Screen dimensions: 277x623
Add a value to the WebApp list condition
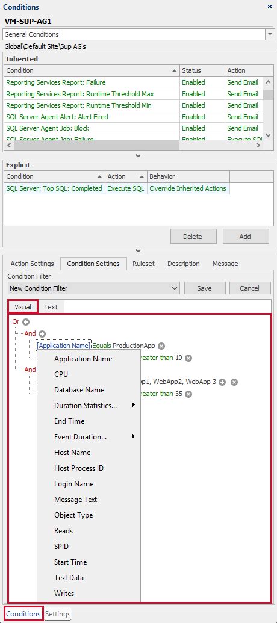coord(223,382)
